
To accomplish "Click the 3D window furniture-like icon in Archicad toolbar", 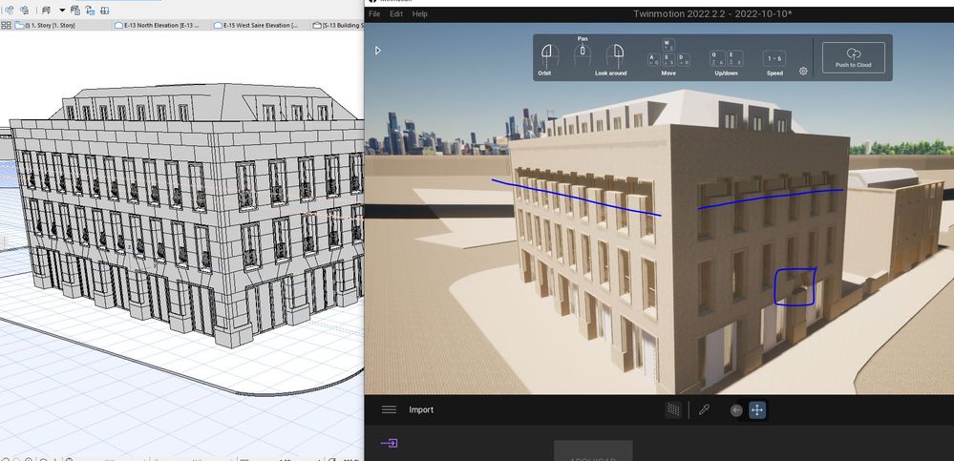I will [x=46, y=10].
